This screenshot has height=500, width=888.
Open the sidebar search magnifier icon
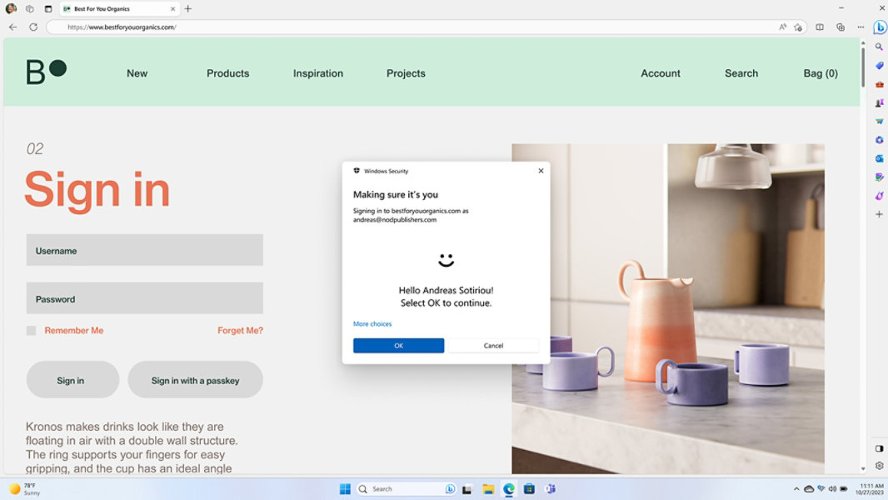tap(879, 47)
